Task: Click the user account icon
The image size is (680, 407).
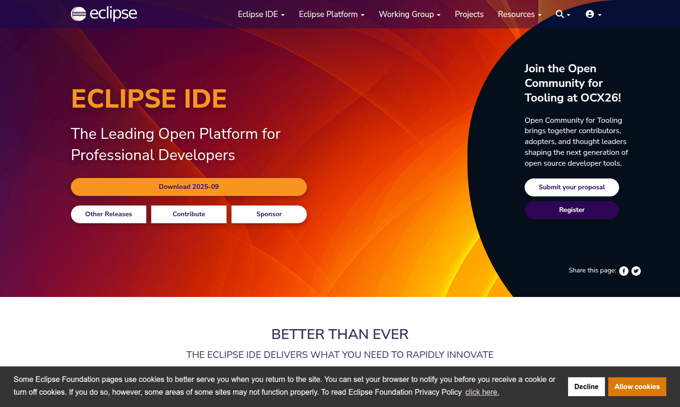Action: [x=591, y=14]
